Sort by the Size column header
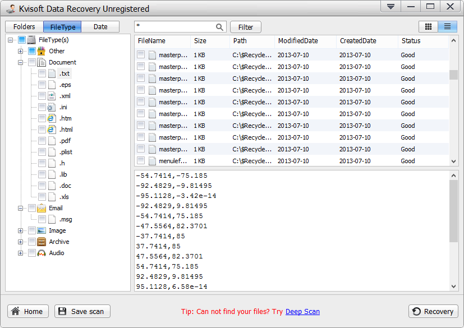This screenshot has height=328, width=464. pos(210,41)
